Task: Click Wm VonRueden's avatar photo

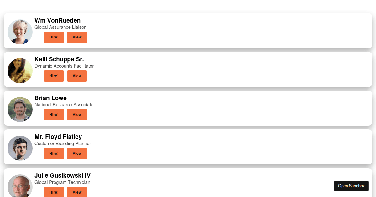Action: (x=20, y=32)
